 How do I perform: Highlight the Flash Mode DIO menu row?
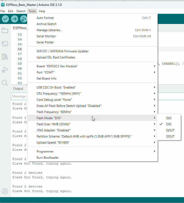(x=93, y=118)
